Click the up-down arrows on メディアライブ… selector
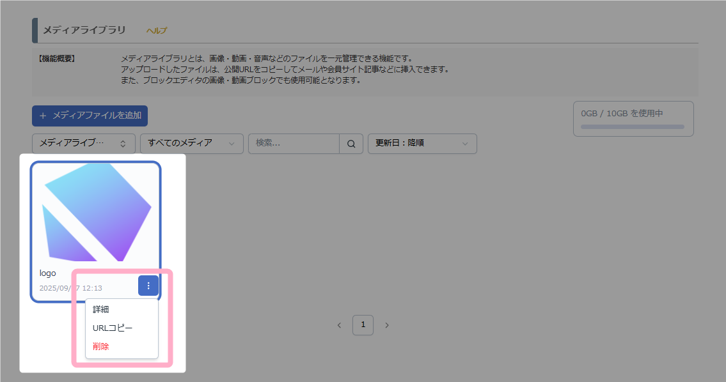 point(123,144)
